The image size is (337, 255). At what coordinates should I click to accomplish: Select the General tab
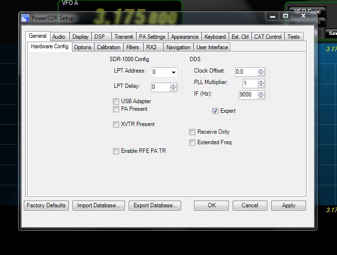coord(38,36)
